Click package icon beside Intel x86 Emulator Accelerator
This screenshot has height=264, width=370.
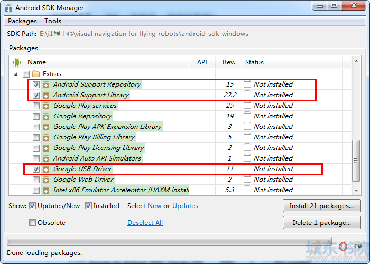(46, 190)
